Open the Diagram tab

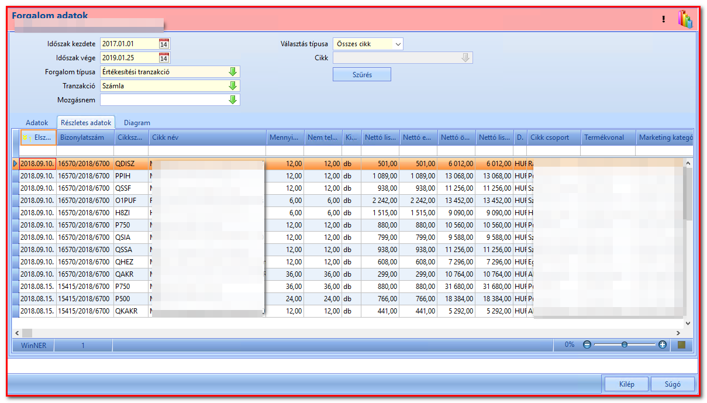click(137, 123)
